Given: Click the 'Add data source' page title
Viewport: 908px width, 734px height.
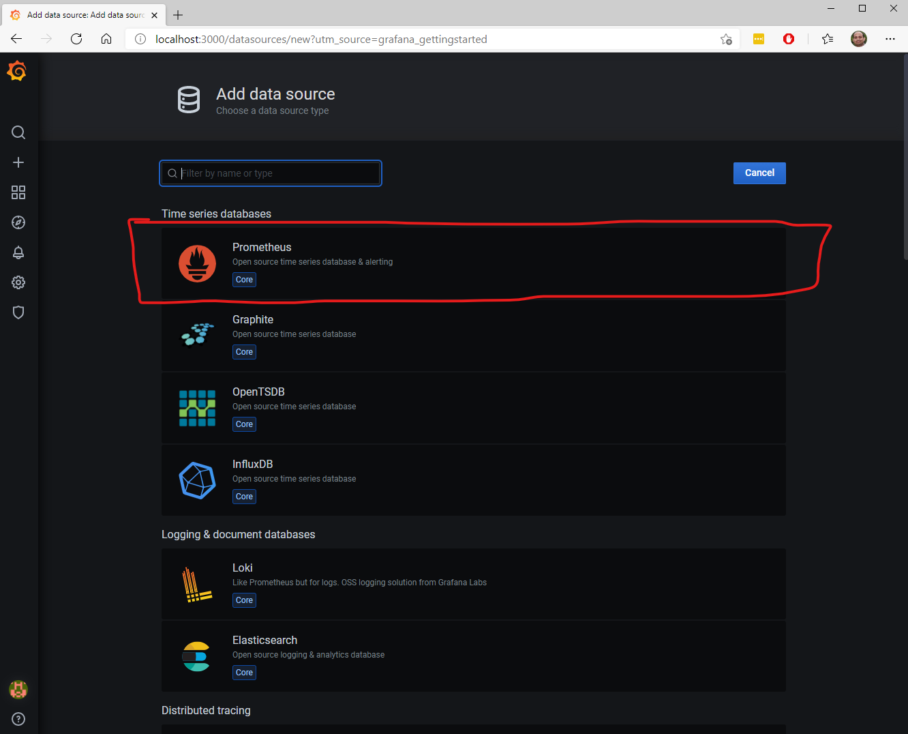Looking at the screenshot, I should [x=275, y=94].
